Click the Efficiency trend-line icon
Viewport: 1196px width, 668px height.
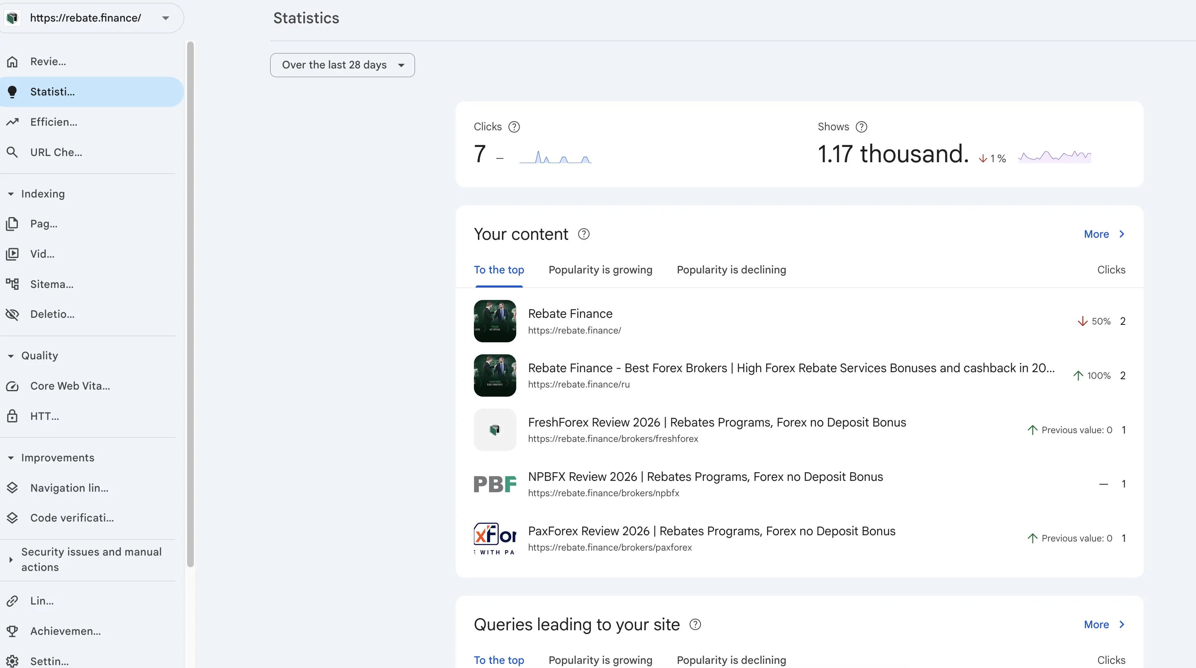point(12,122)
